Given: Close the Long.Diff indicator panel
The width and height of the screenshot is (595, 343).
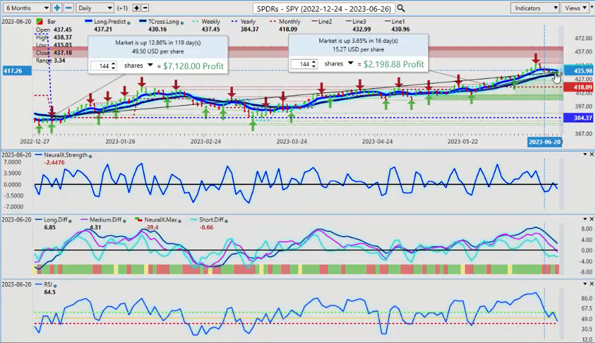Looking at the screenshot, I should [591, 219].
